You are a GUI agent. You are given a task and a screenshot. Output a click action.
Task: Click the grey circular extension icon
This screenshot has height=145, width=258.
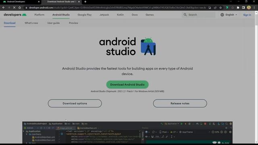pyautogui.click(x=233, y=8)
